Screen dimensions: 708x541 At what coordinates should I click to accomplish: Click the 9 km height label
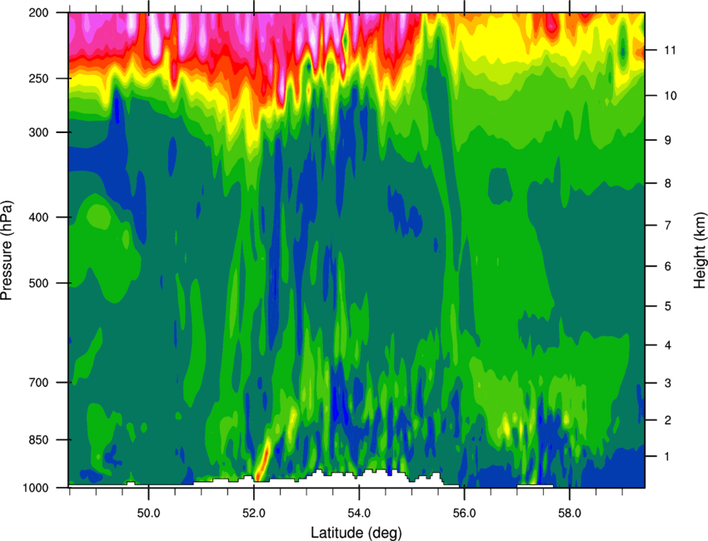click(668, 141)
